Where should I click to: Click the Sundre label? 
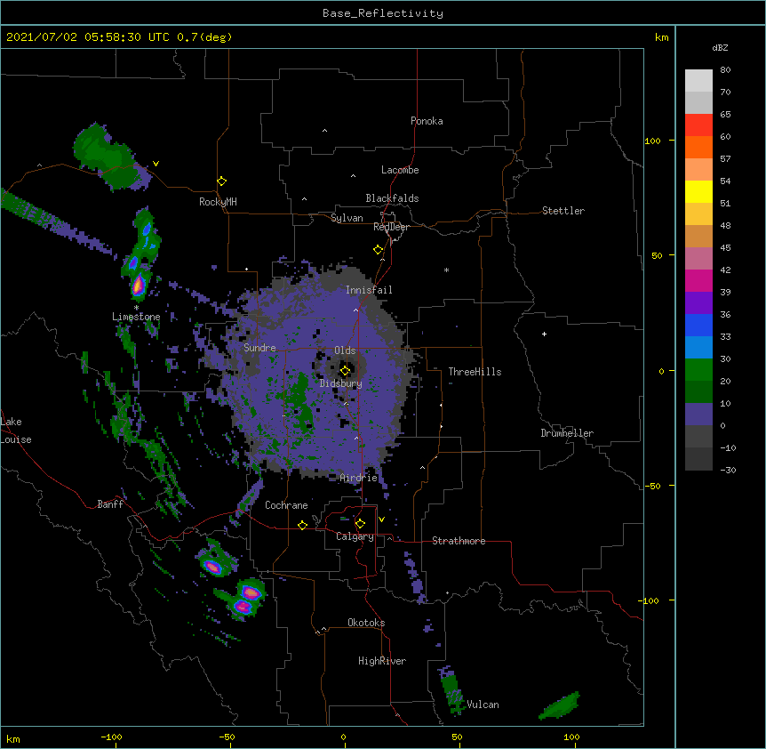259,348
